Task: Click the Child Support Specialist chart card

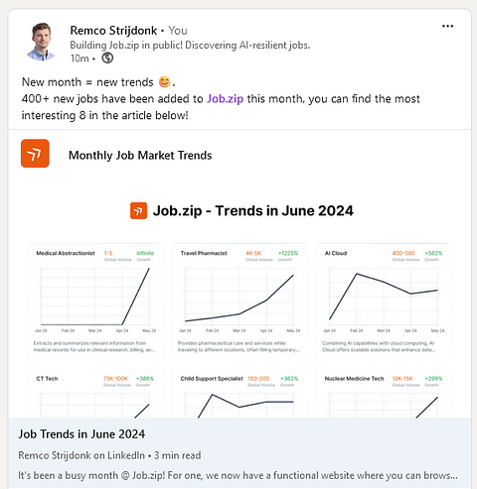Action: tap(239, 394)
